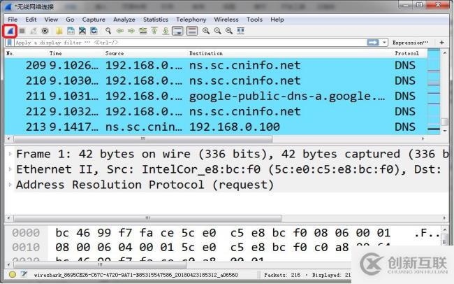The width and height of the screenshot is (454, 284).
Task: Click hex offset 0010 in bytes pane
Action: click(26, 248)
